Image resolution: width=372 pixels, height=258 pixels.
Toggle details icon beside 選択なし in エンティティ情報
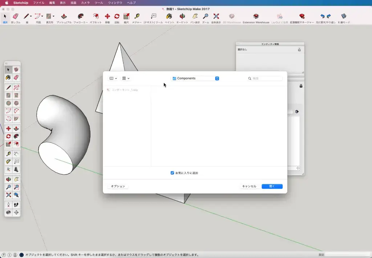tap(299, 49)
